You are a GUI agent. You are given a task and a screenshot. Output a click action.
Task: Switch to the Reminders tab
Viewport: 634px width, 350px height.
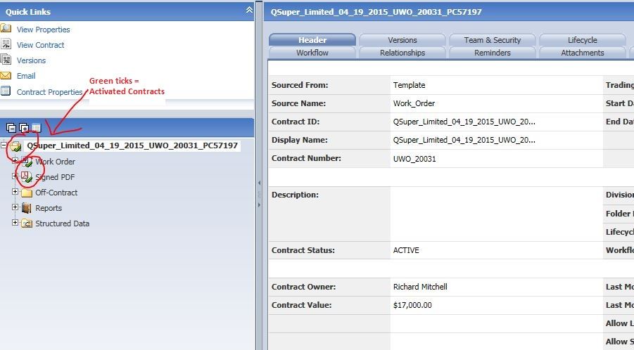(x=492, y=53)
